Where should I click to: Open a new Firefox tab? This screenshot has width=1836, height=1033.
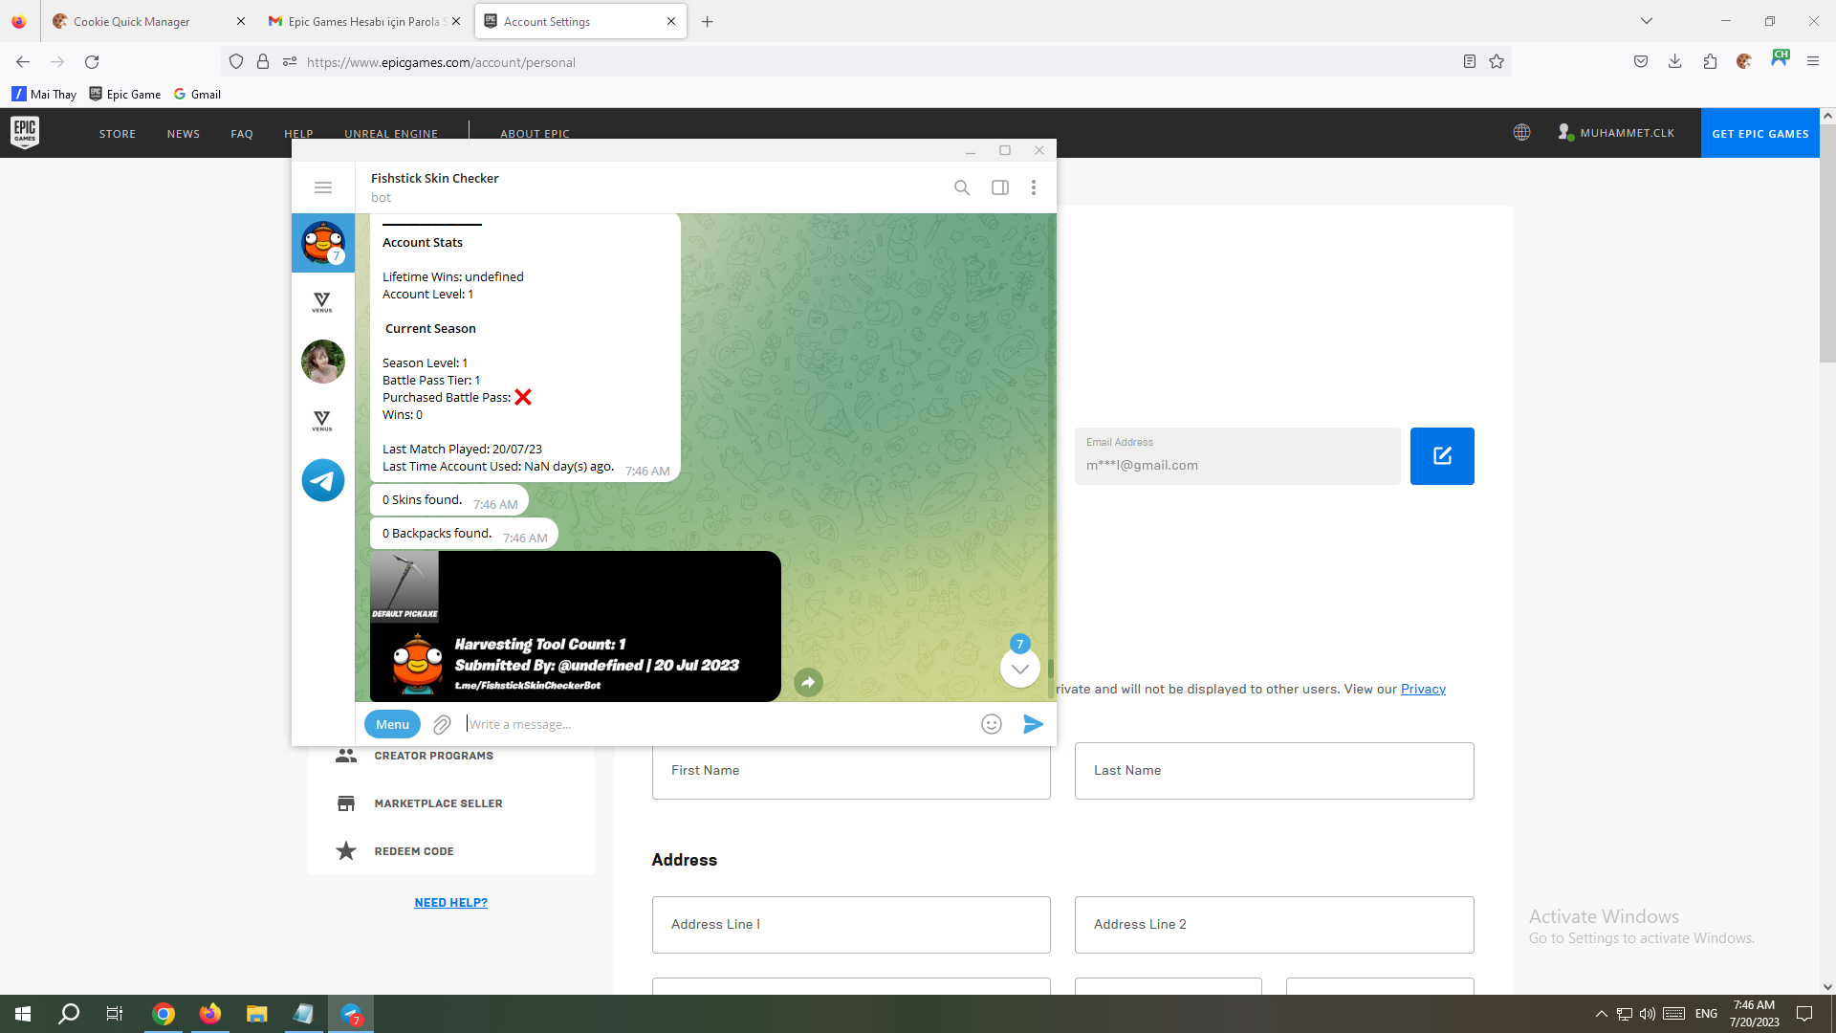pyautogui.click(x=708, y=21)
